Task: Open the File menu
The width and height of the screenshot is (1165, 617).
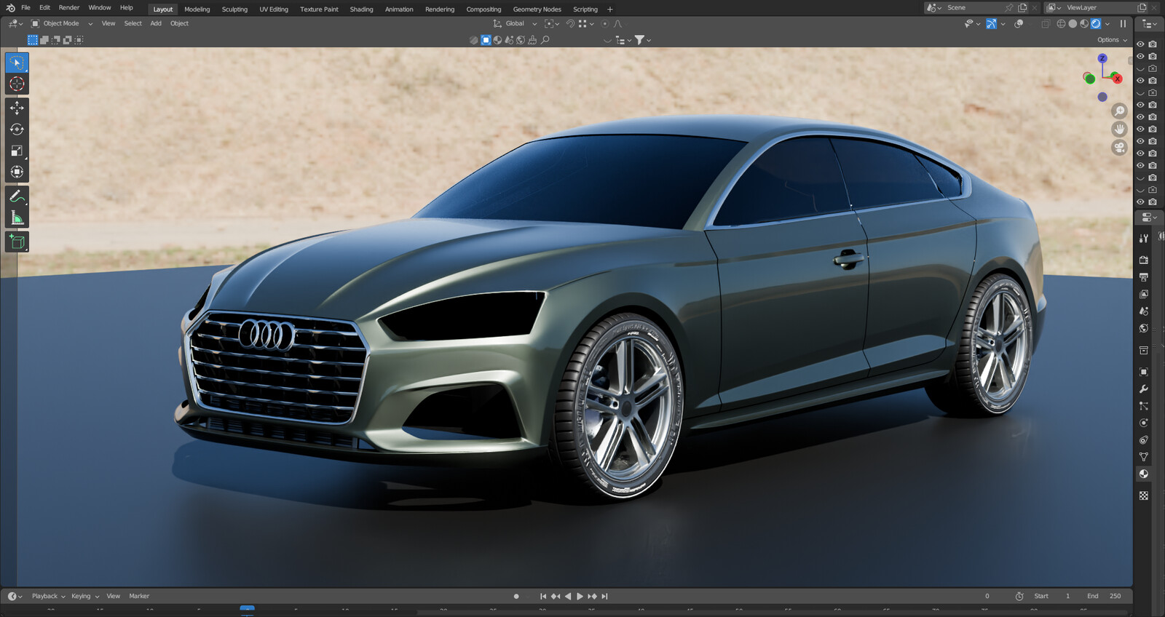Action: point(25,8)
